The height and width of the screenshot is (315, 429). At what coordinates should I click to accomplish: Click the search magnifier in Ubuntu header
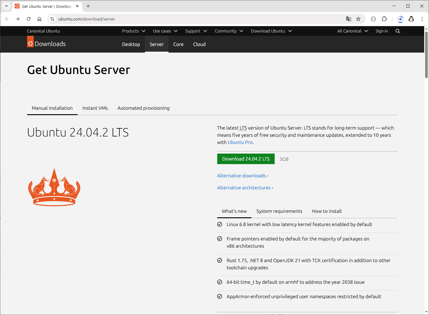[x=398, y=31]
